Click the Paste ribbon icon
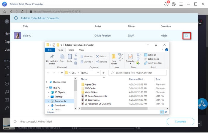 (70, 58)
